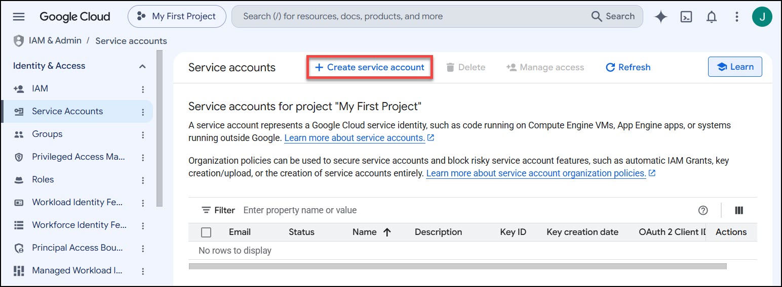Open Privileged Access Manager in sidebar
Viewport: 782px width, 287px height.
click(79, 157)
